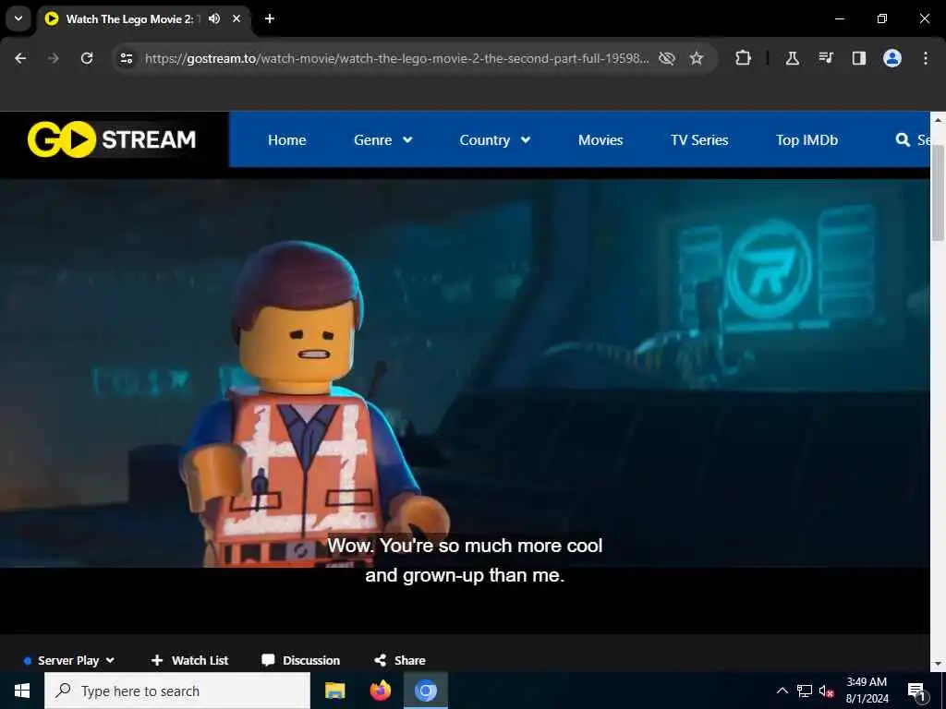Screen dimensions: 946x709
Task: Click the Watch List plus icon
Action: 157,660
